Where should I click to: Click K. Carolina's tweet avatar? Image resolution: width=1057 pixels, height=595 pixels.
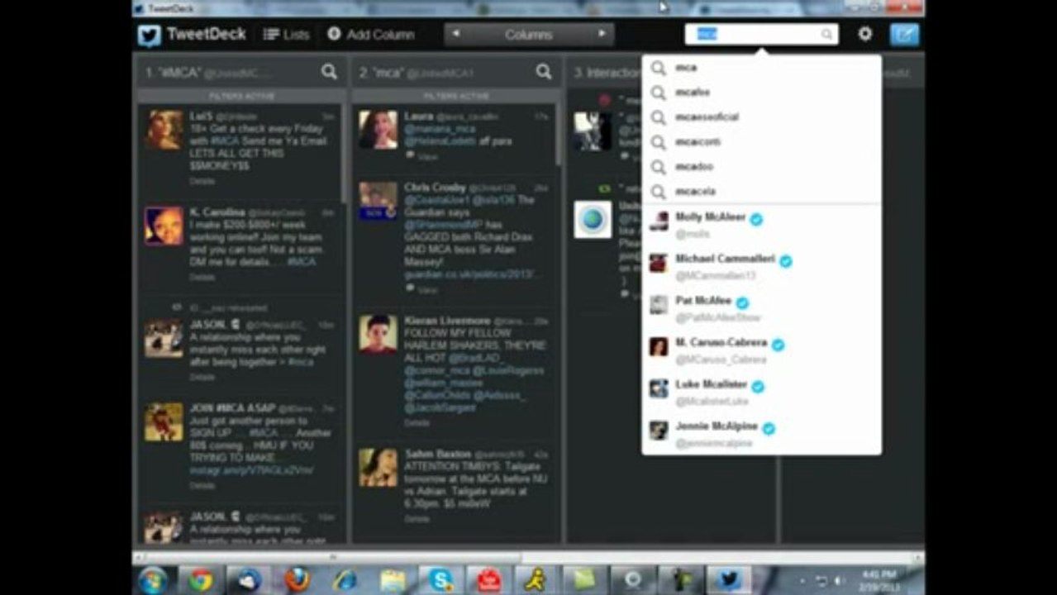click(x=164, y=226)
